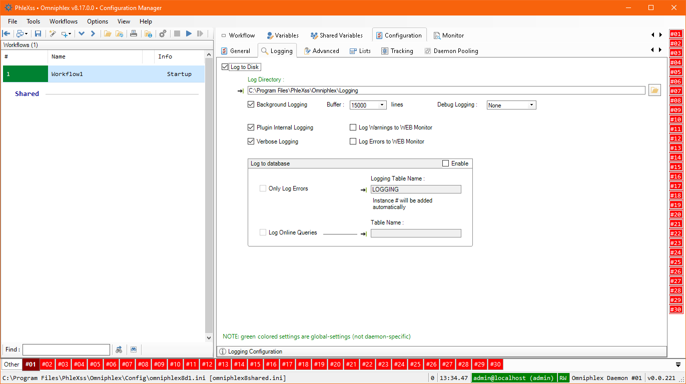The image size is (686, 384).
Task: Turn off Verbose Logging
Action: 251,141
